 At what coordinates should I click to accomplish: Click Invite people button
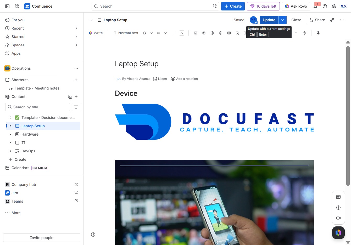pyautogui.click(x=42, y=238)
